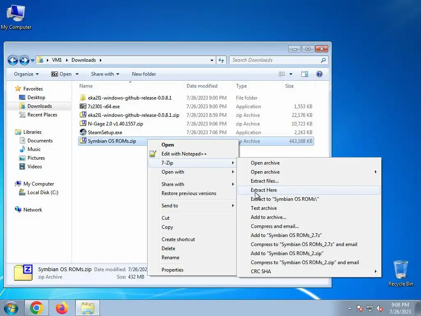Click the muted volume tray icon
The height and width of the screenshot is (316, 421).
(x=379, y=309)
